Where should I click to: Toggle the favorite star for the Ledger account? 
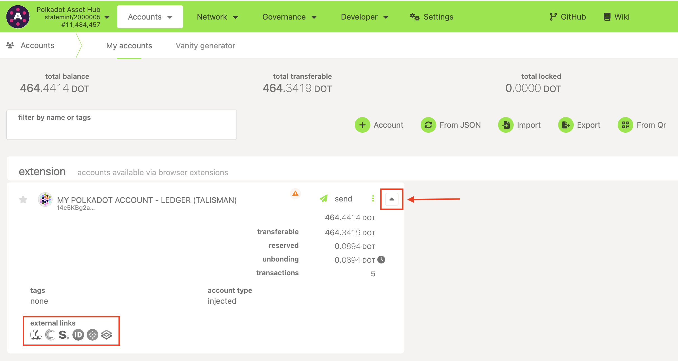(23, 199)
